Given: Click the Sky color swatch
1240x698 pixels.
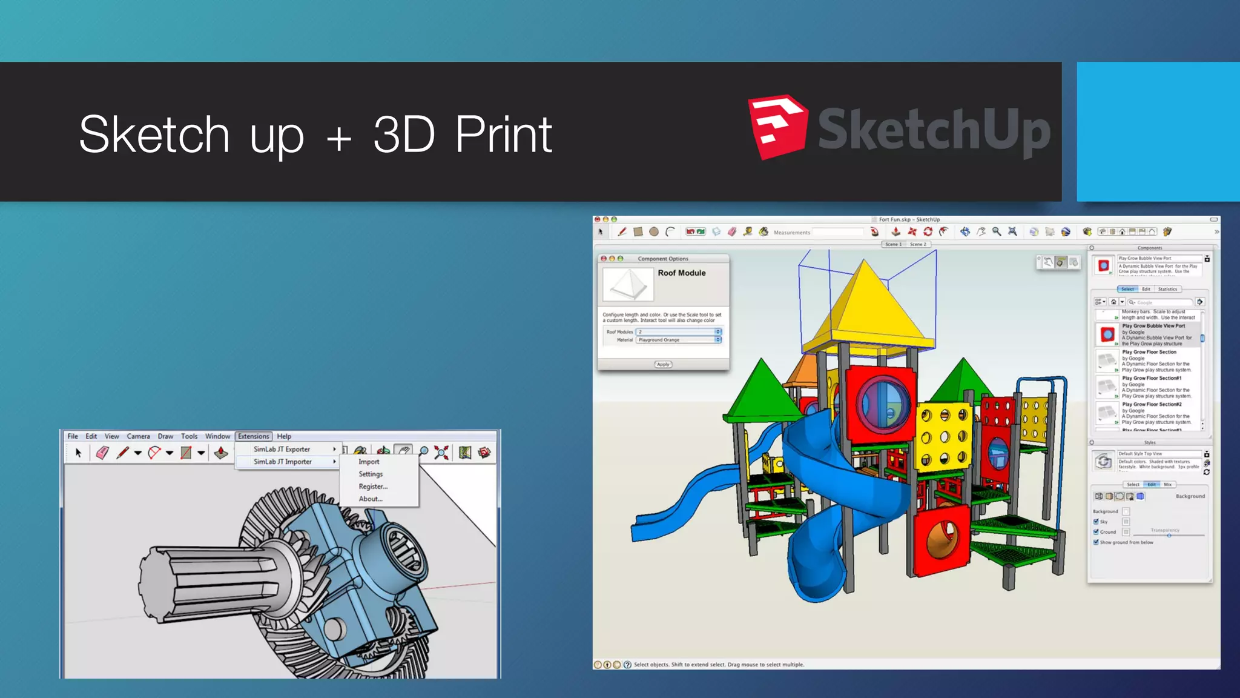Looking at the screenshot, I should pyautogui.click(x=1126, y=522).
